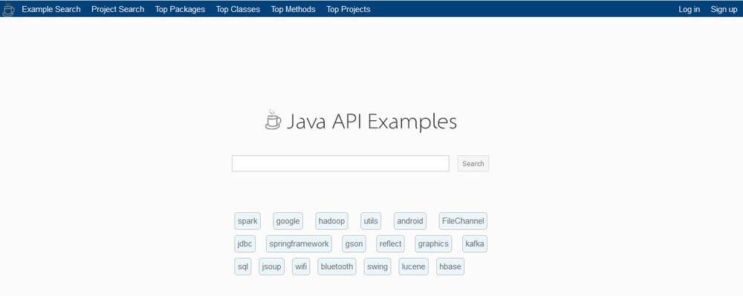Open the gson tag
Image resolution: width=743 pixels, height=296 pixels.
tap(354, 244)
